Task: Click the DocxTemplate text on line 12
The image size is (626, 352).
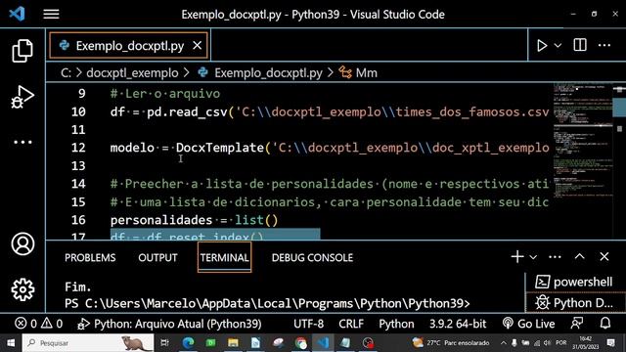Action: 220,148
